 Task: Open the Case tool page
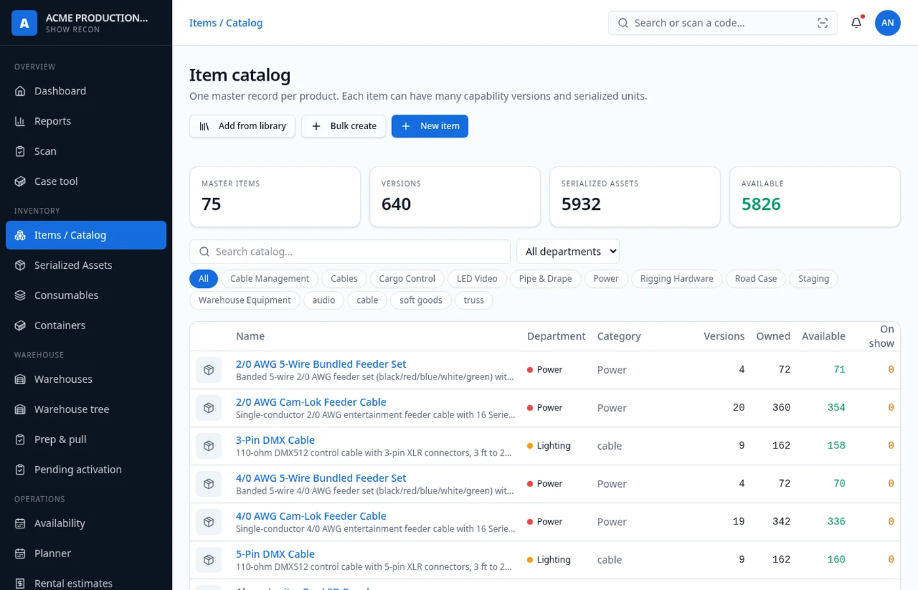click(x=86, y=182)
